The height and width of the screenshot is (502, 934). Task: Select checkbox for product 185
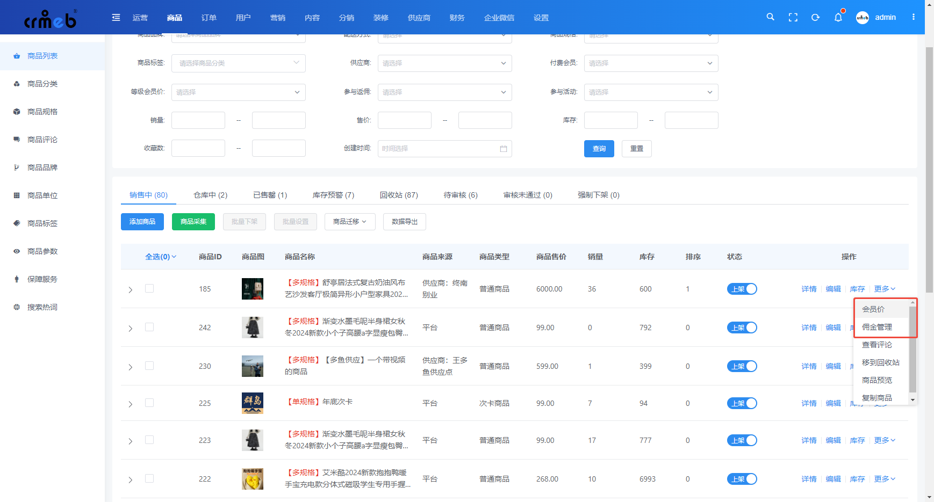coord(149,288)
